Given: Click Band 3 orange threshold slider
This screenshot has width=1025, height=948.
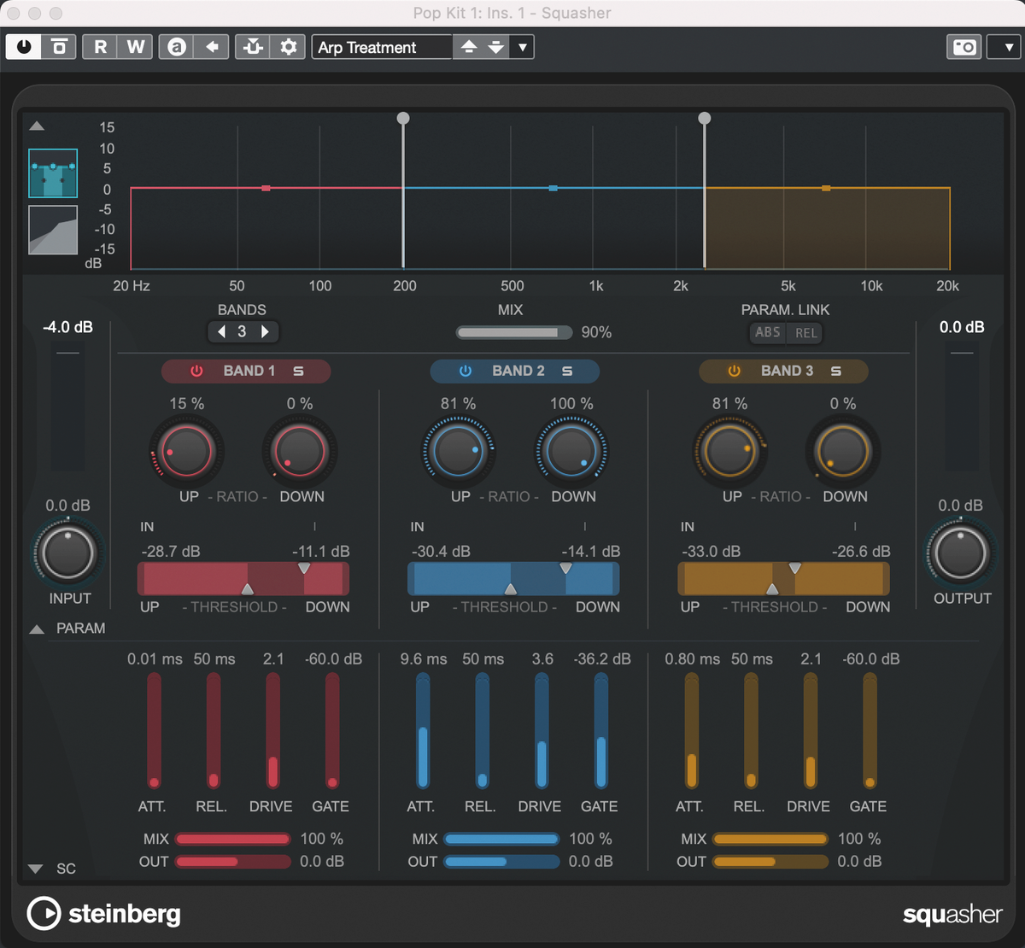Looking at the screenshot, I should point(783,578).
